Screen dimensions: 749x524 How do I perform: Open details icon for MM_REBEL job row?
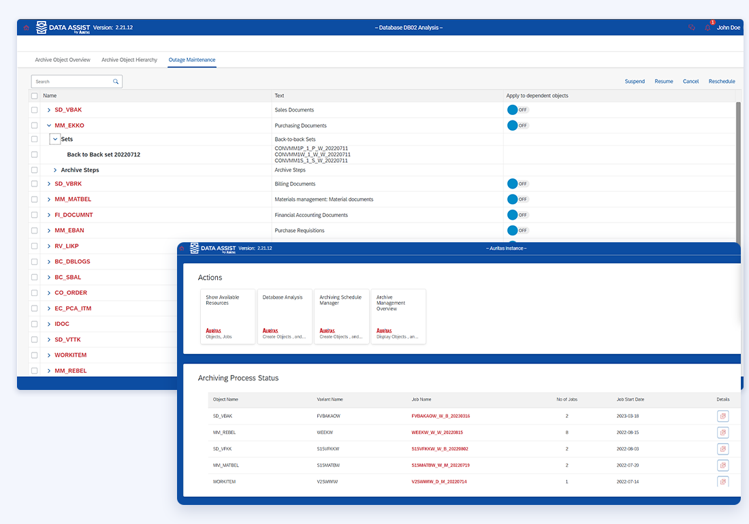[x=722, y=432]
